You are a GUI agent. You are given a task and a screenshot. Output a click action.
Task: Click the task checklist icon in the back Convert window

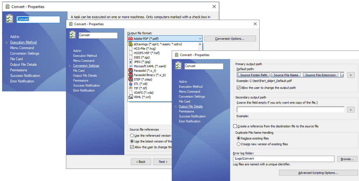[10, 19]
